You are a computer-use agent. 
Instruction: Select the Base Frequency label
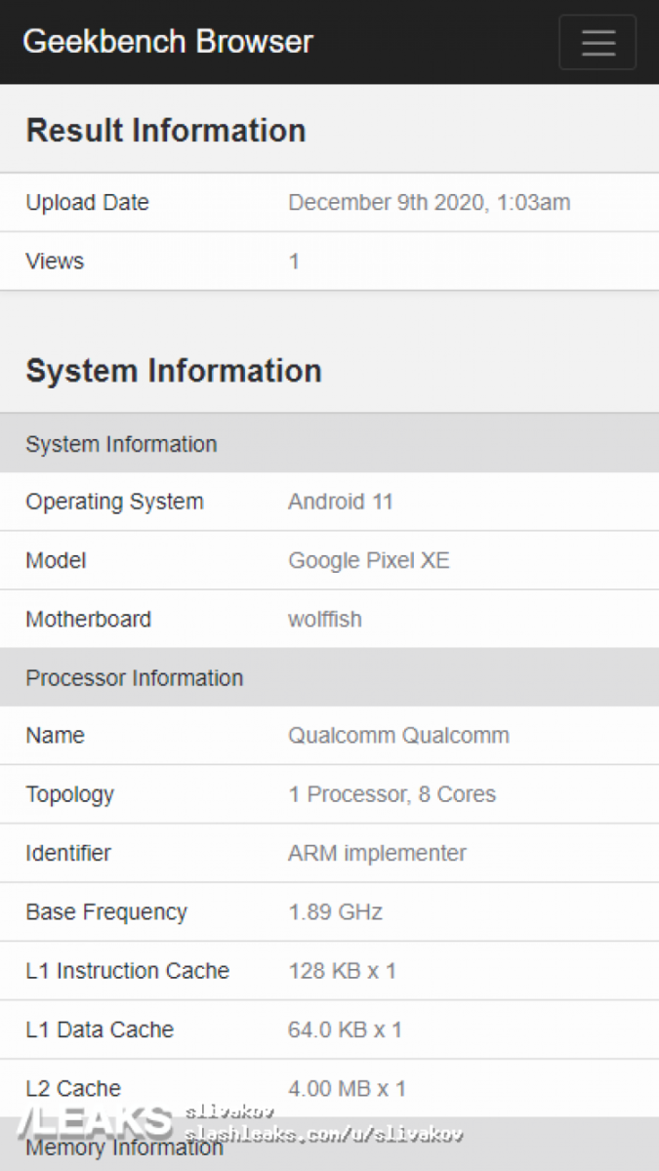[106, 913]
